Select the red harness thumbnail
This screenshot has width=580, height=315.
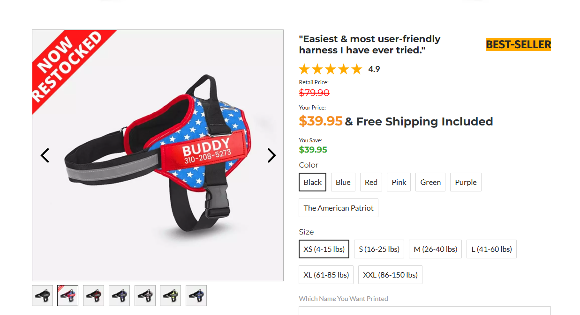click(x=94, y=296)
